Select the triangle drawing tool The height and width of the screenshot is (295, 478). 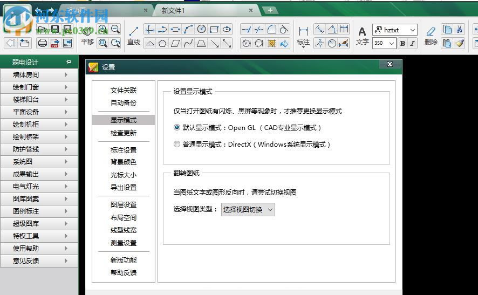[149, 43]
